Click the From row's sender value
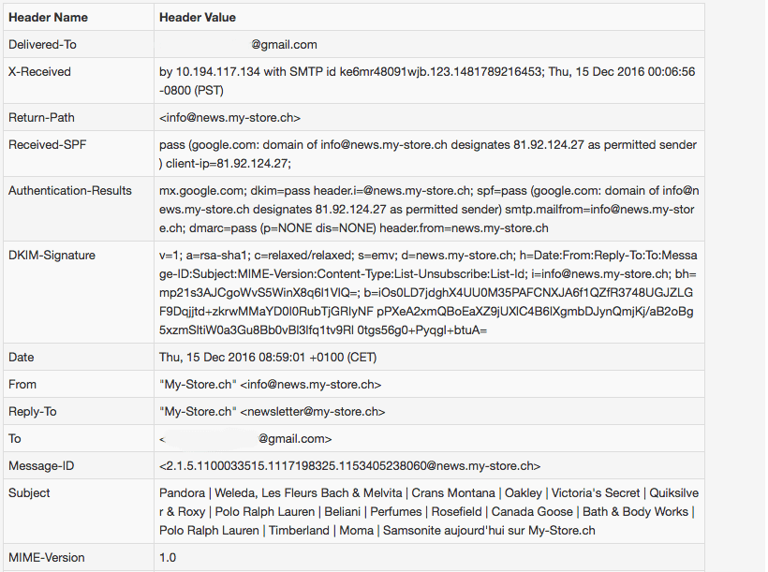768x572 pixels. [270, 384]
